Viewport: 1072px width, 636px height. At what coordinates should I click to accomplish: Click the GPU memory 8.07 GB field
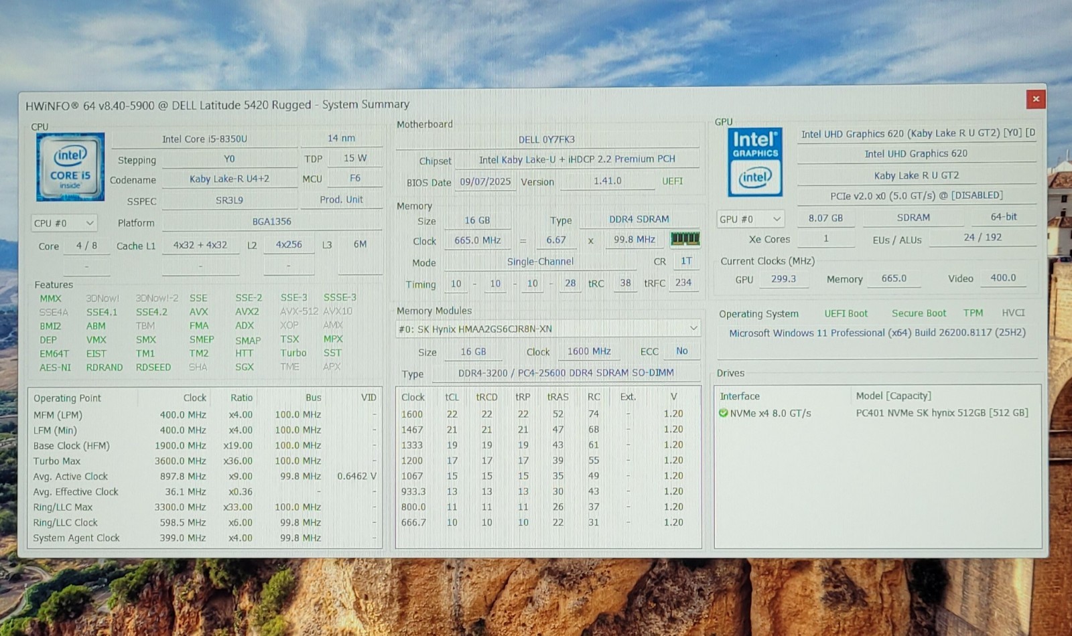[x=825, y=218]
